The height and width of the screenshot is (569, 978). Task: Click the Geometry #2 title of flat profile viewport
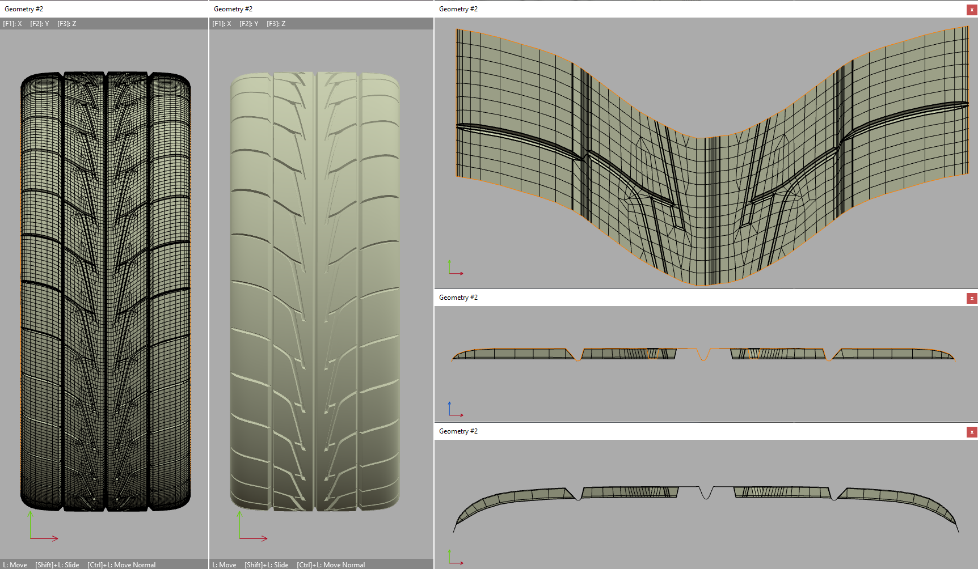click(x=458, y=298)
